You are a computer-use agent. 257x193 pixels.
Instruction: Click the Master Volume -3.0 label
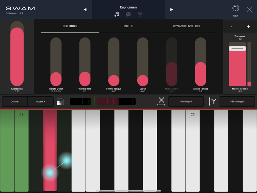(x=240, y=90)
